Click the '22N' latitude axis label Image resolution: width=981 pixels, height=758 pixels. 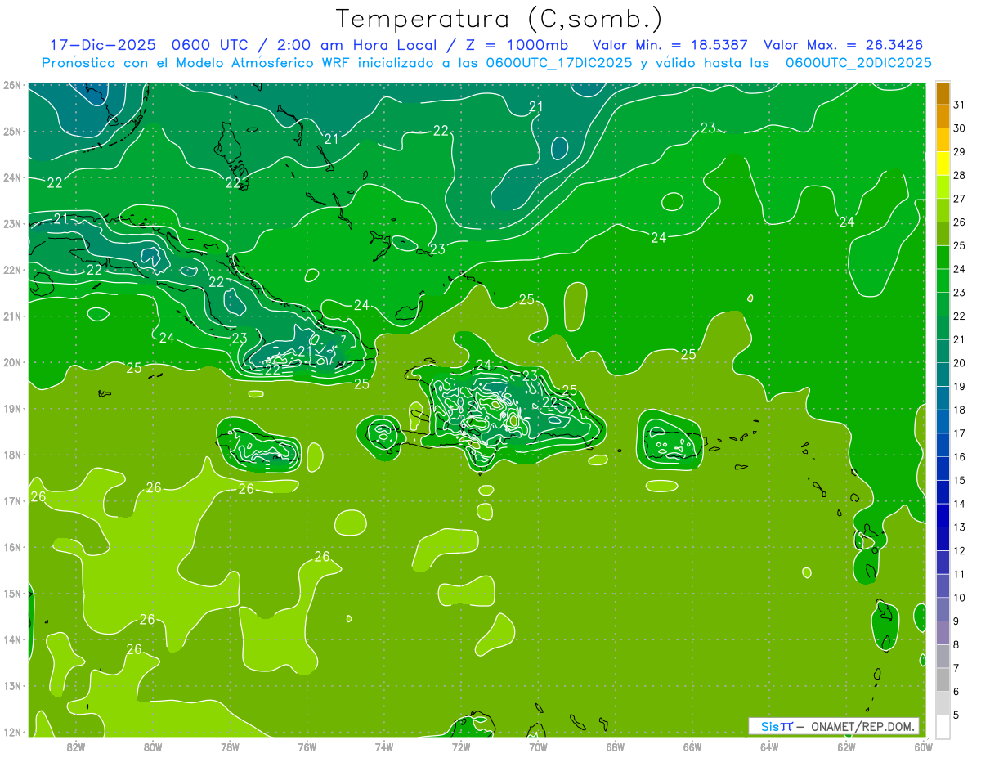point(12,270)
